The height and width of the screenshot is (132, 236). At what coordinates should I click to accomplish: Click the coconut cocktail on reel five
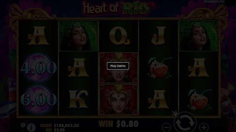pyautogui.click(x=199, y=100)
